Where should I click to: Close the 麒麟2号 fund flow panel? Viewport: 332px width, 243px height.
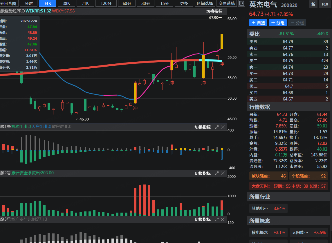click(223, 173)
